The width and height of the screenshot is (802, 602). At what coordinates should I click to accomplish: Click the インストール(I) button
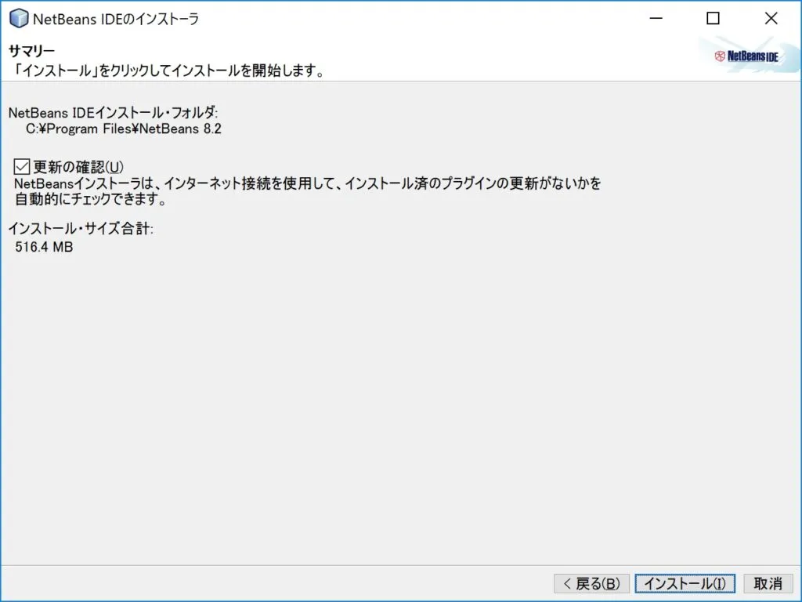tap(685, 583)
